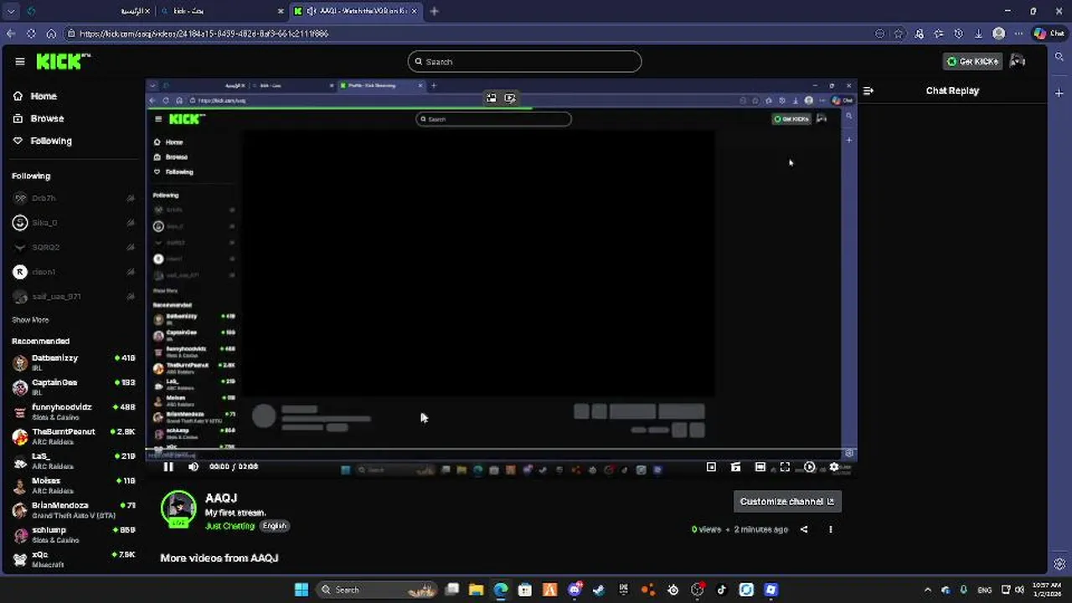Open the AAQJ channel name link

[x=221, y=498]
